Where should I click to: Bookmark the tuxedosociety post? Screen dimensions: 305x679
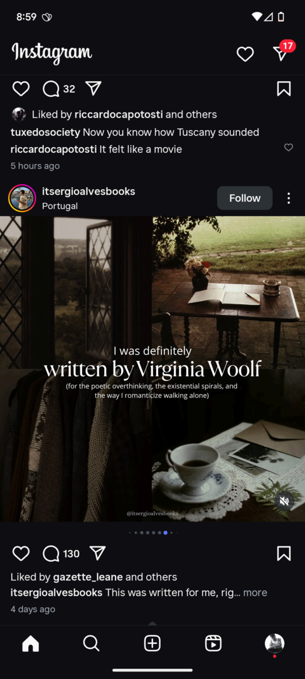click(x=284, y=89)
